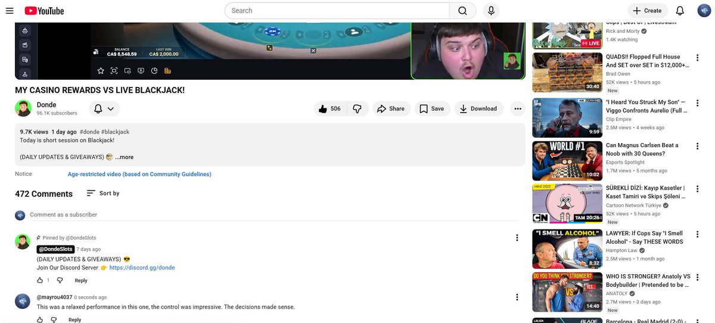The width and height of the screenshot is (715, 323).
Task: Open options menu on mayrou4037 comment
Action: pyautogui.click(x=517, y=297)
